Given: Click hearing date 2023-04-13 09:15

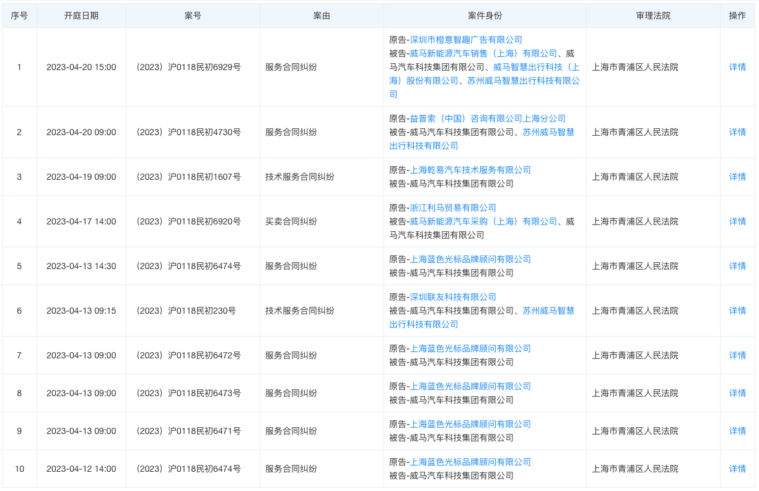Looking at the screenshot, I should [81, 311].
